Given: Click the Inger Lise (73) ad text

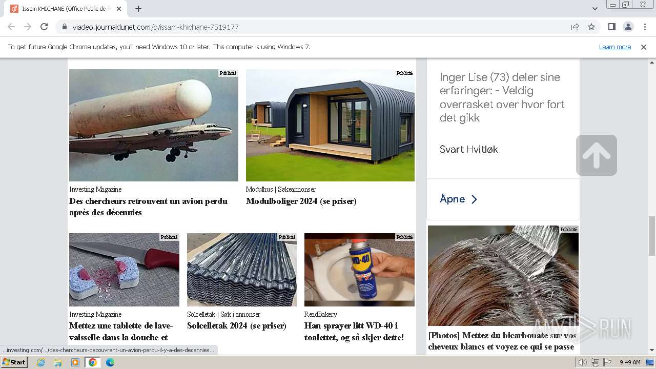Looking at the screenshot, I should pos(502,97).
